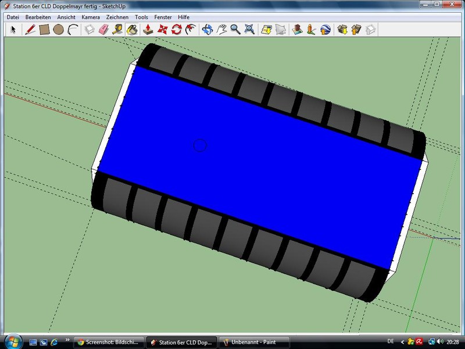The image size is (465, 349).
Task: Open the Datei menu
Action: coord(13,17)
